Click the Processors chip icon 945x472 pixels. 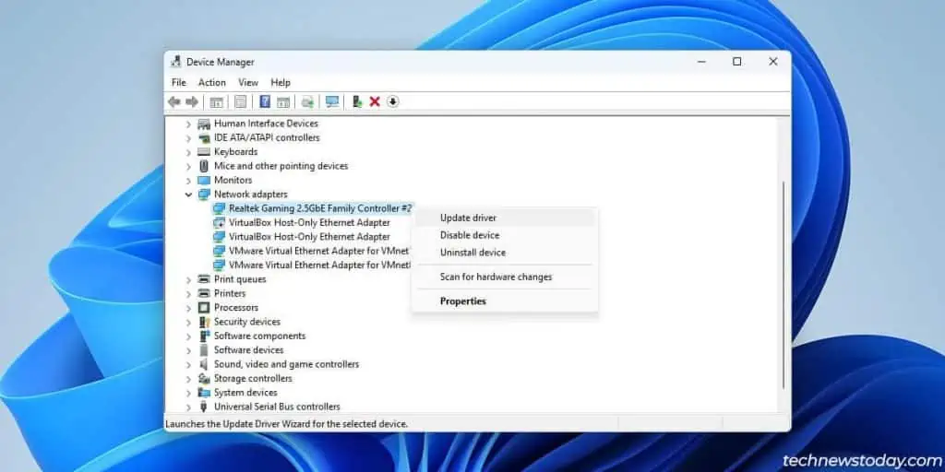coord(204,308)
